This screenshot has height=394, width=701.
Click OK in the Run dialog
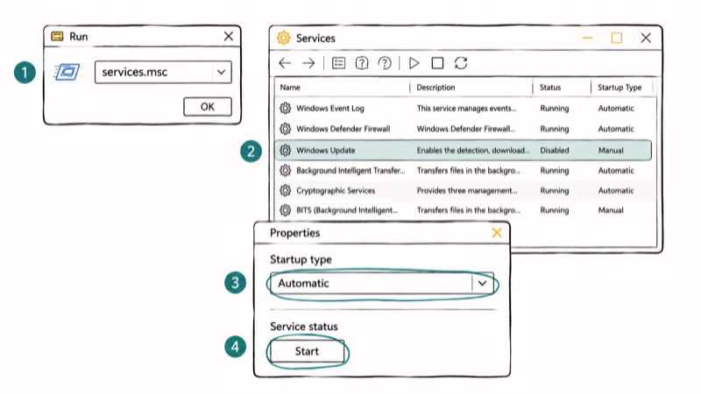[x=208, y=107]
